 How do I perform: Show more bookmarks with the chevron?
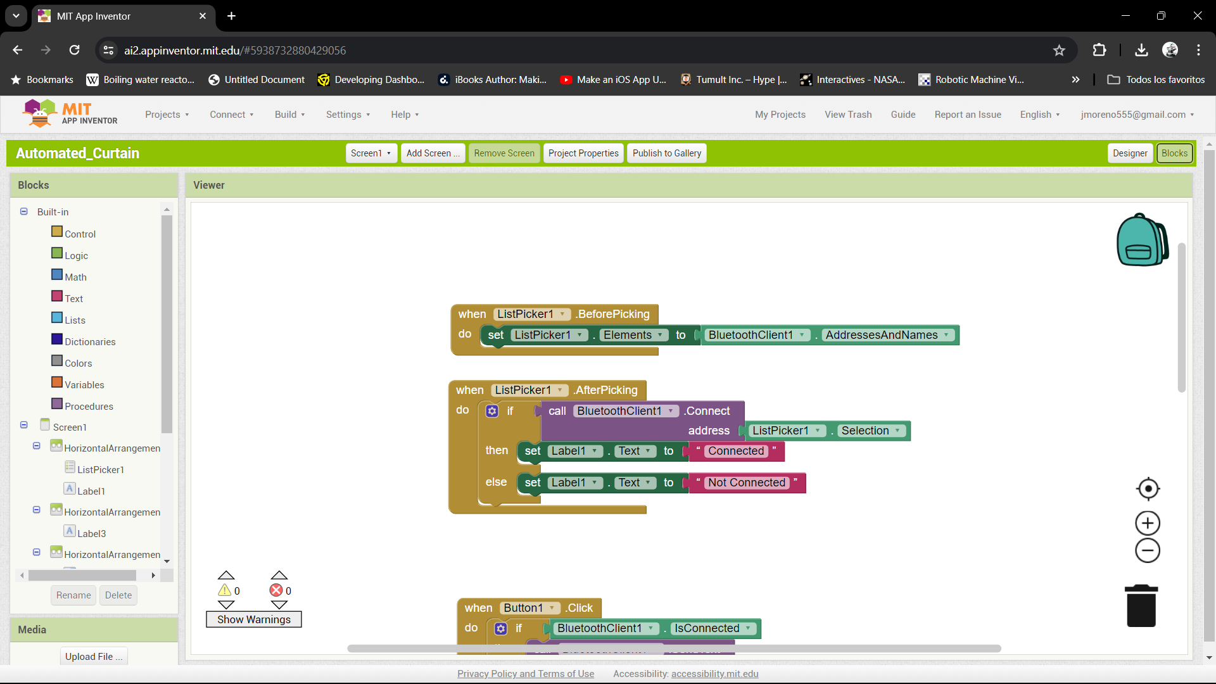(1075, 80)
